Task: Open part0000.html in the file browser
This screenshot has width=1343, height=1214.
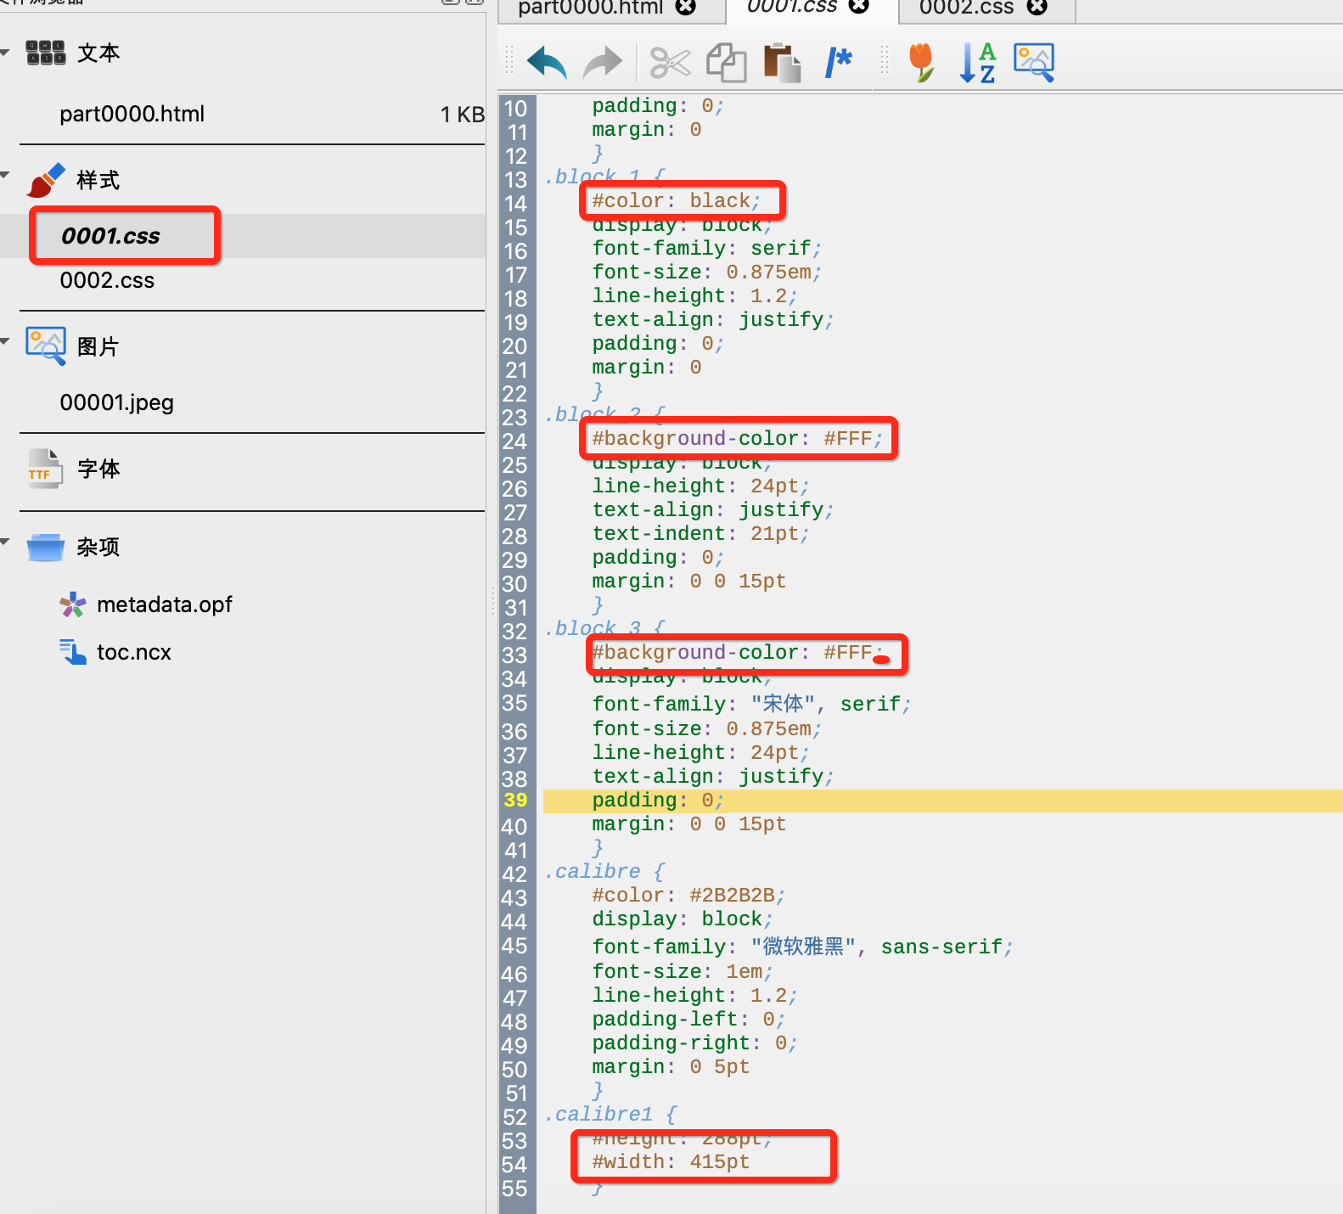Action: click(132, 114)
